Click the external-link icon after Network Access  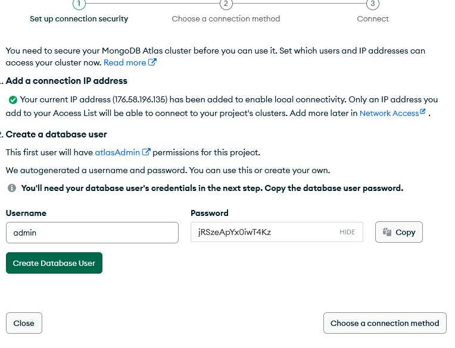click(x=423, y=112)
